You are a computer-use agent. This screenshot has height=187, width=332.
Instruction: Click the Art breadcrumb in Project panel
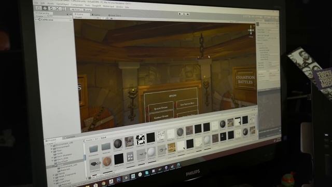[96, 139]
